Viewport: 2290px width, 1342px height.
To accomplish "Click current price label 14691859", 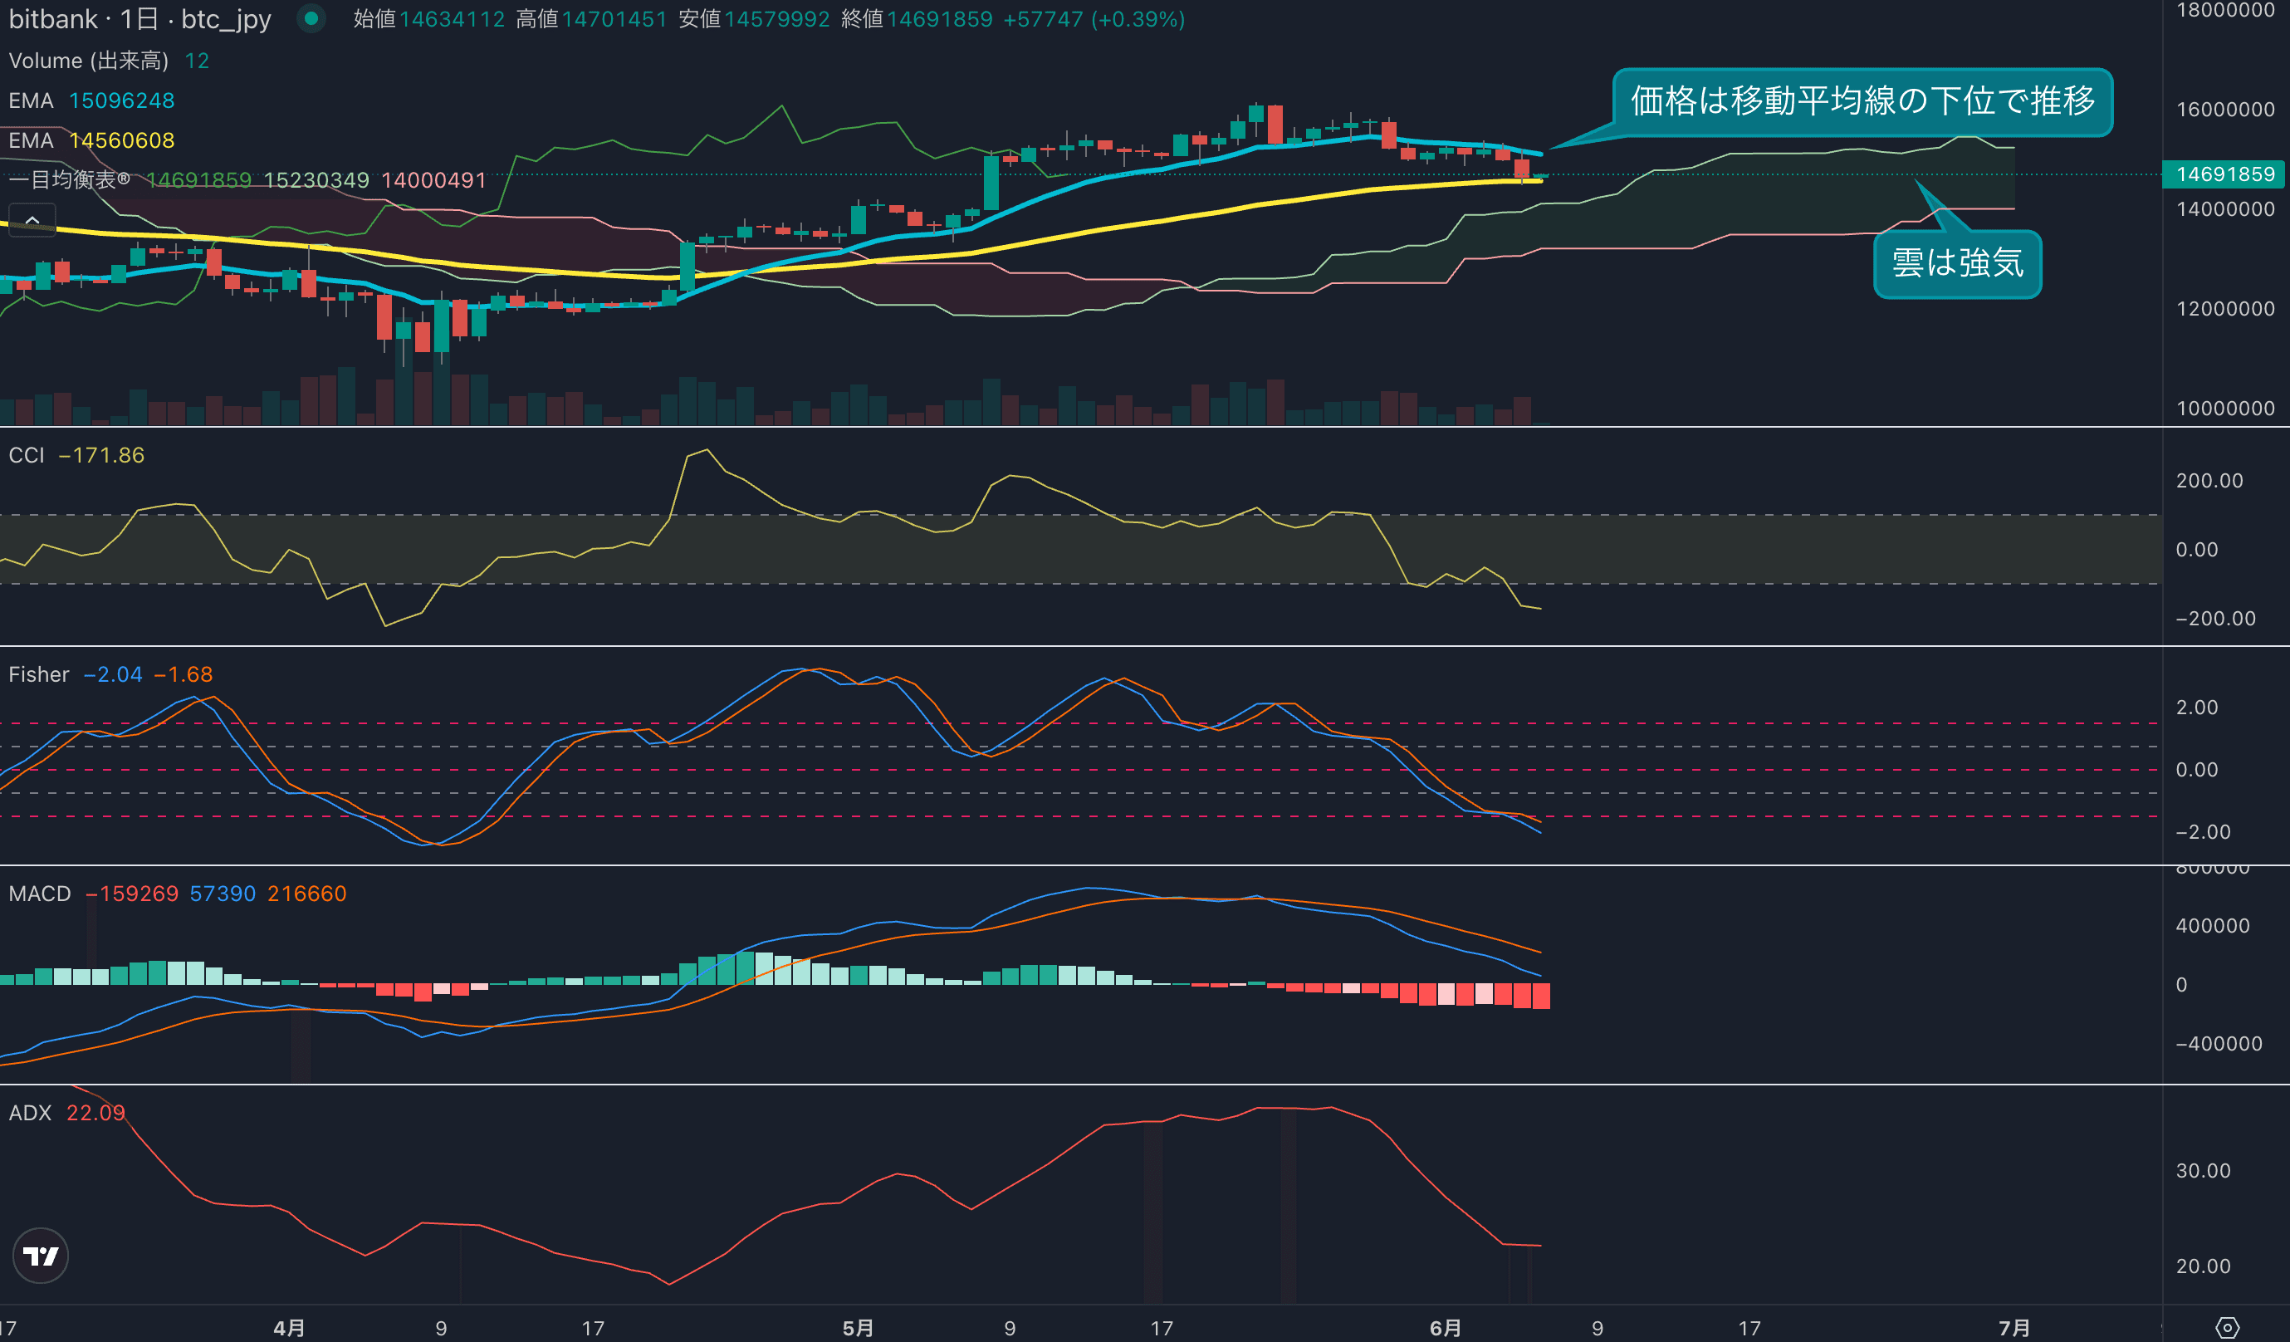I will tap(2223, 174).
